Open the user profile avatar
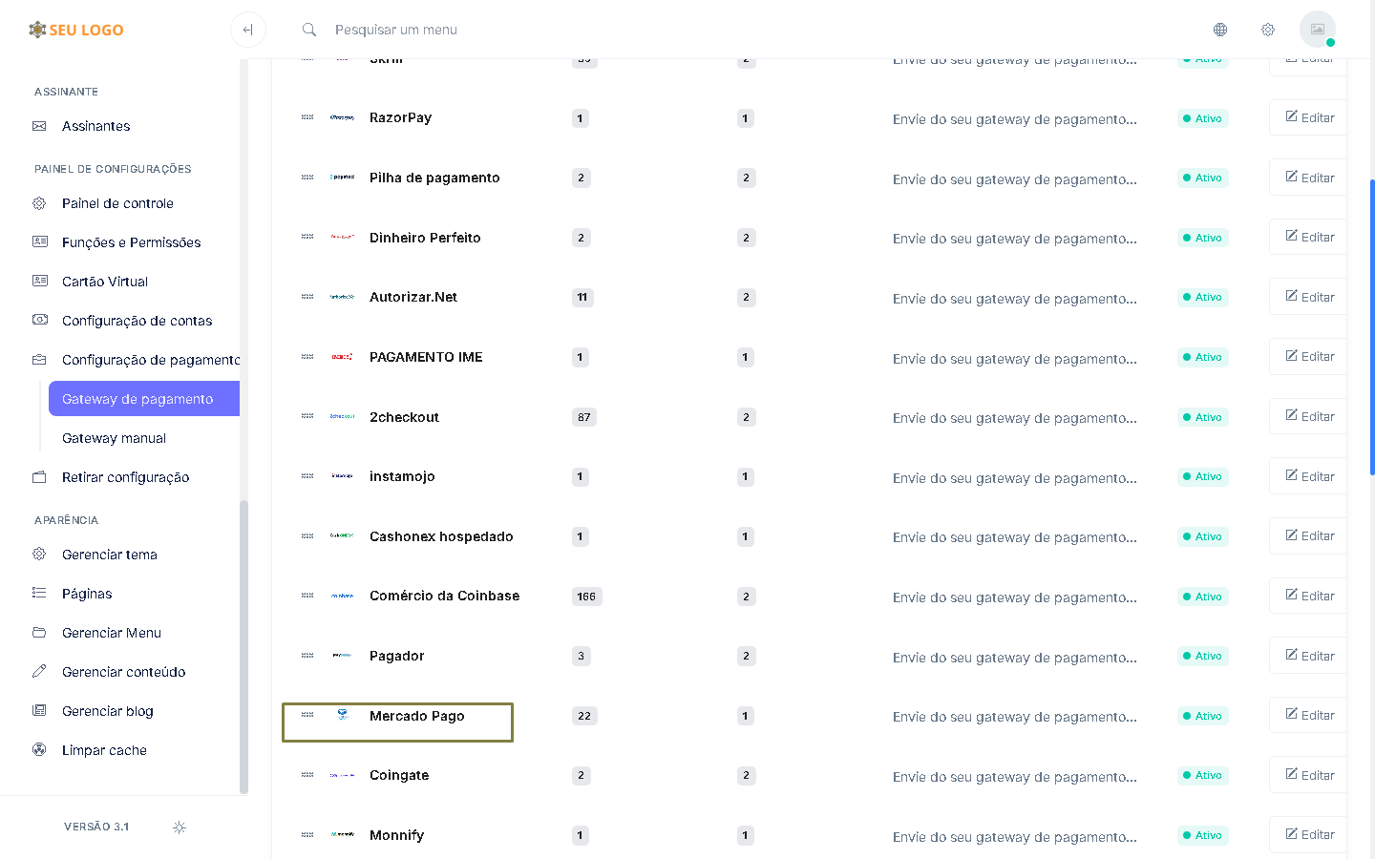This screenshot has width=1375, height=859. 1317,30
